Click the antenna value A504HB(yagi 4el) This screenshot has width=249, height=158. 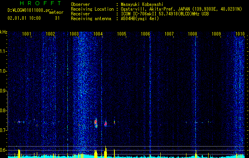(140, 19)
